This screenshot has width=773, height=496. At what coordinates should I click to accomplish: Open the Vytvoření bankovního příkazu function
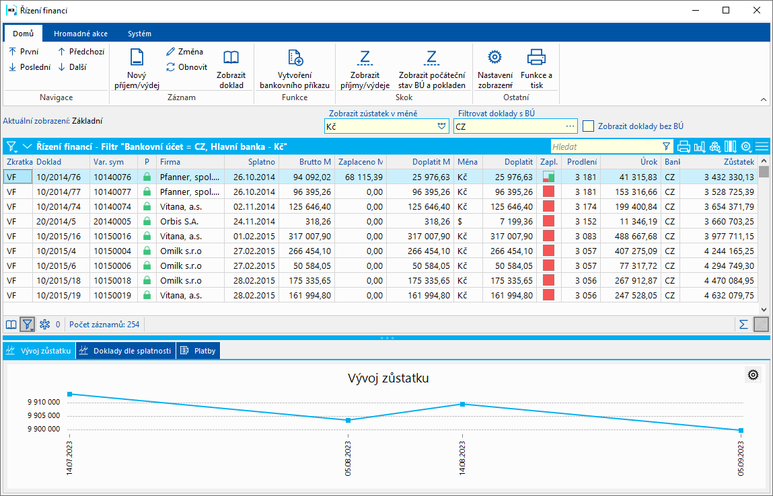point(295,58)
